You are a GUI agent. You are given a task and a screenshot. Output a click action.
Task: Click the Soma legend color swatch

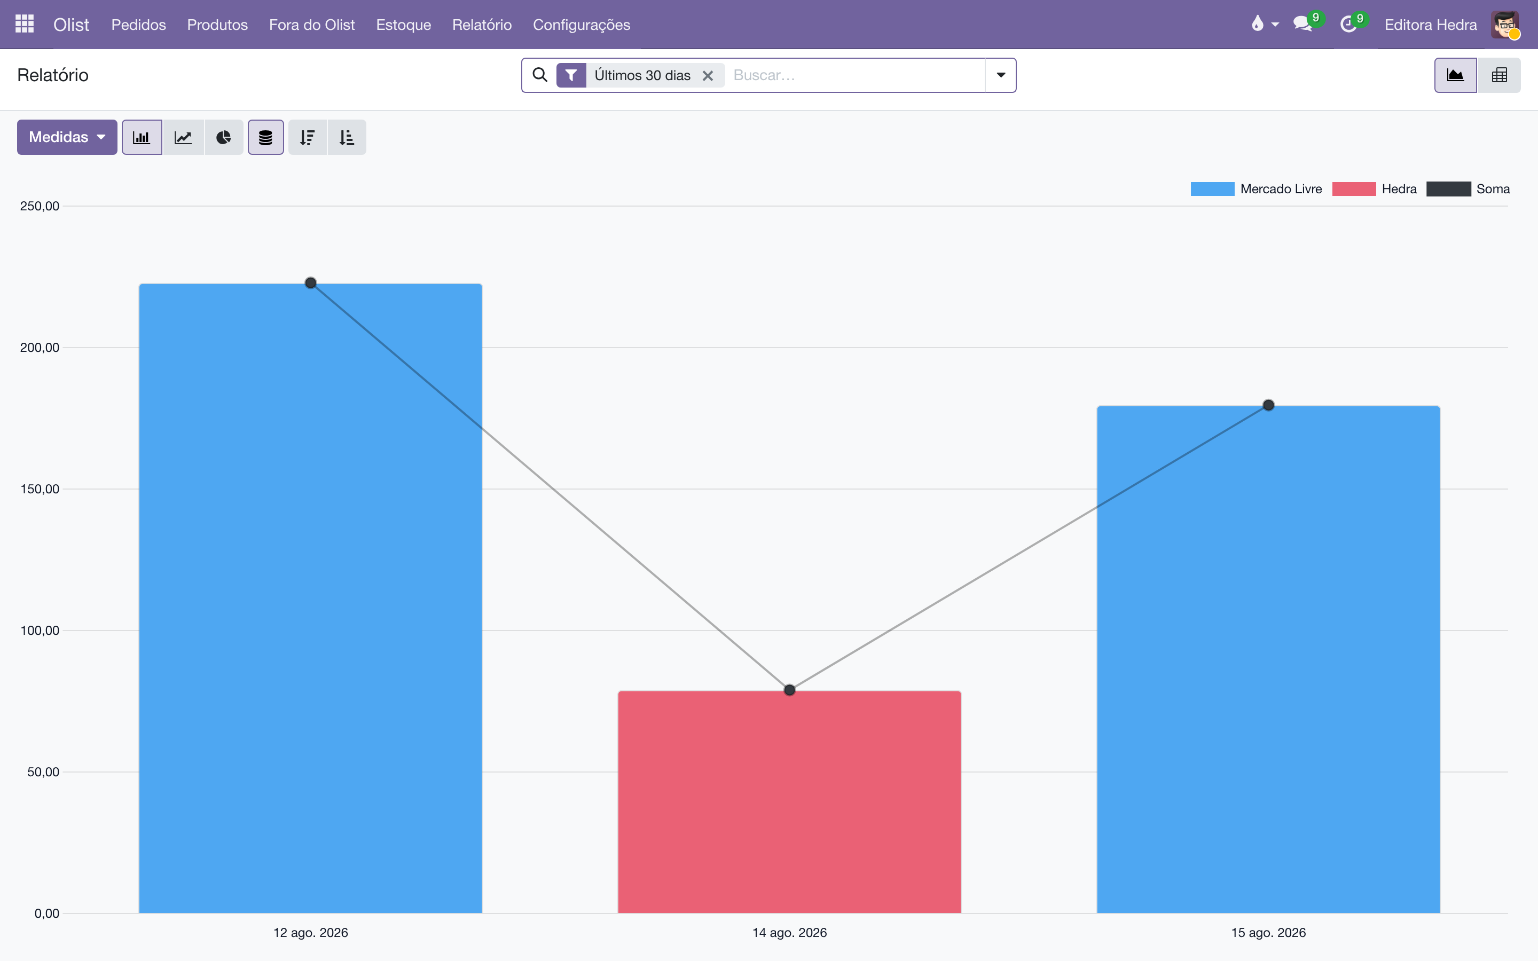pyautogui.click(x=1448, y=189)
